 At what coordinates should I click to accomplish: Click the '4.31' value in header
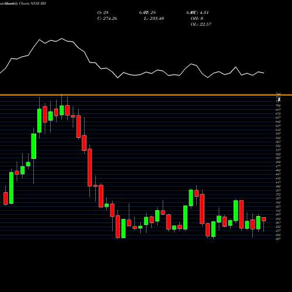[204, 13]
